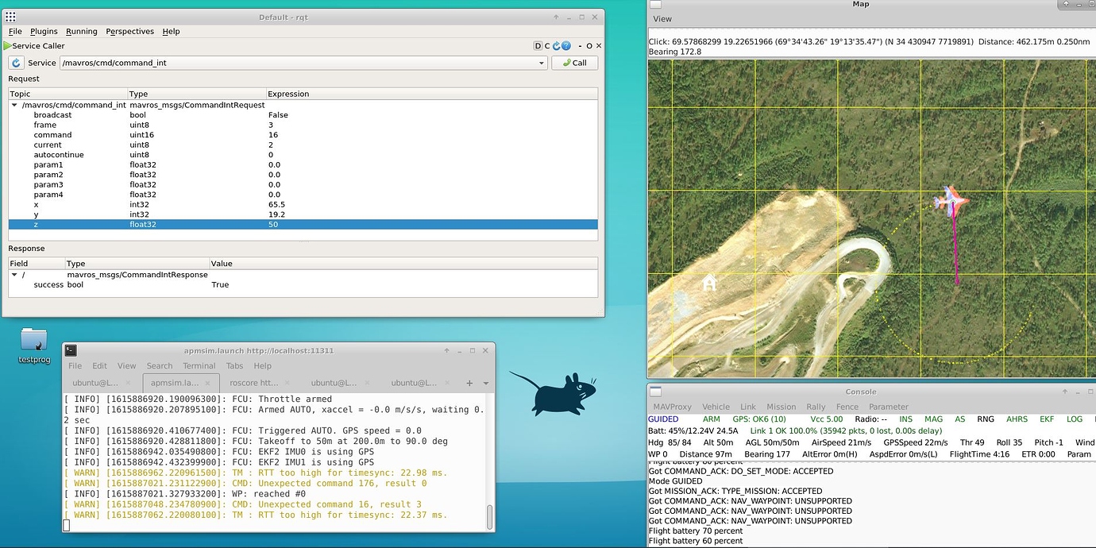Refresh services with the blue circular arrow icon
Viewport: 1096px width, 548px height.
557,45
